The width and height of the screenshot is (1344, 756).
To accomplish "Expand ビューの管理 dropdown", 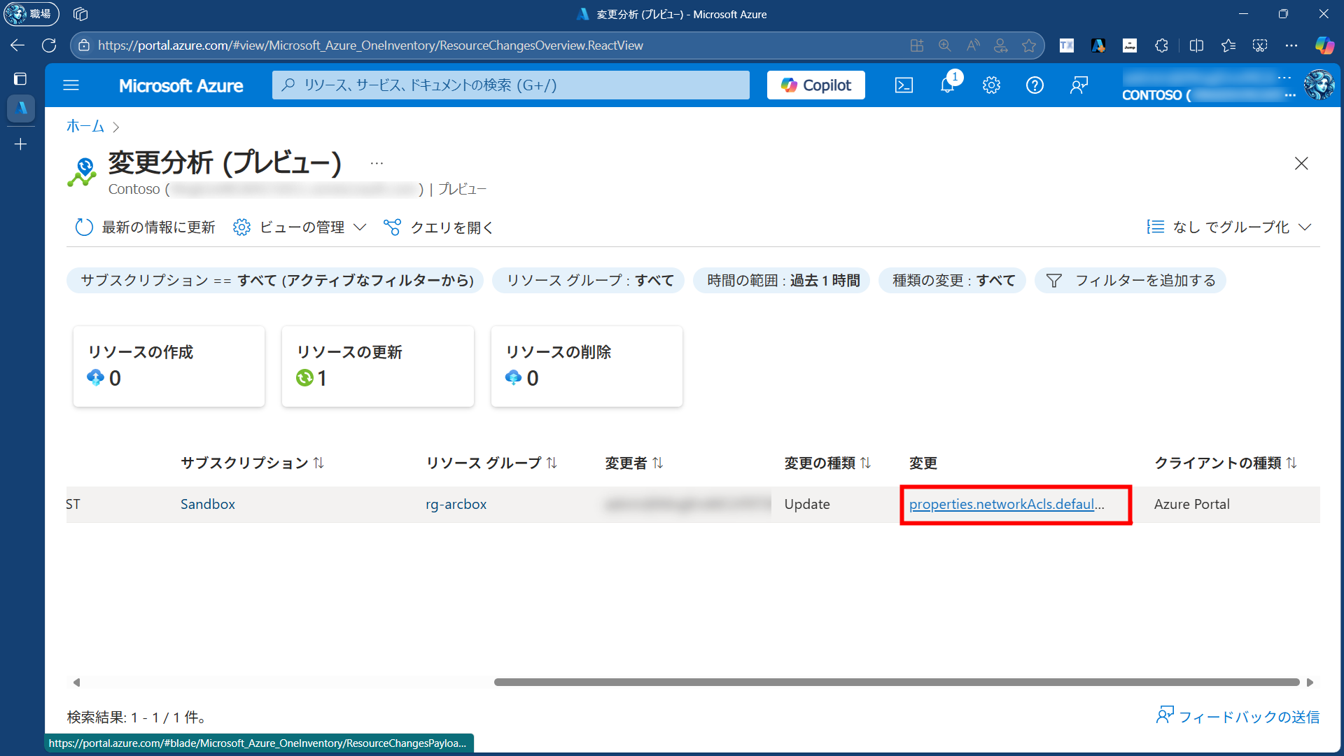I will point(300,227).
